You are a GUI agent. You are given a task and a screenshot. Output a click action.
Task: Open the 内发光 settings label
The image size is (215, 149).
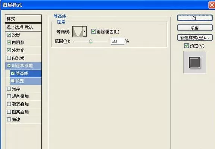pyautogui.click(x=18, y=58)
